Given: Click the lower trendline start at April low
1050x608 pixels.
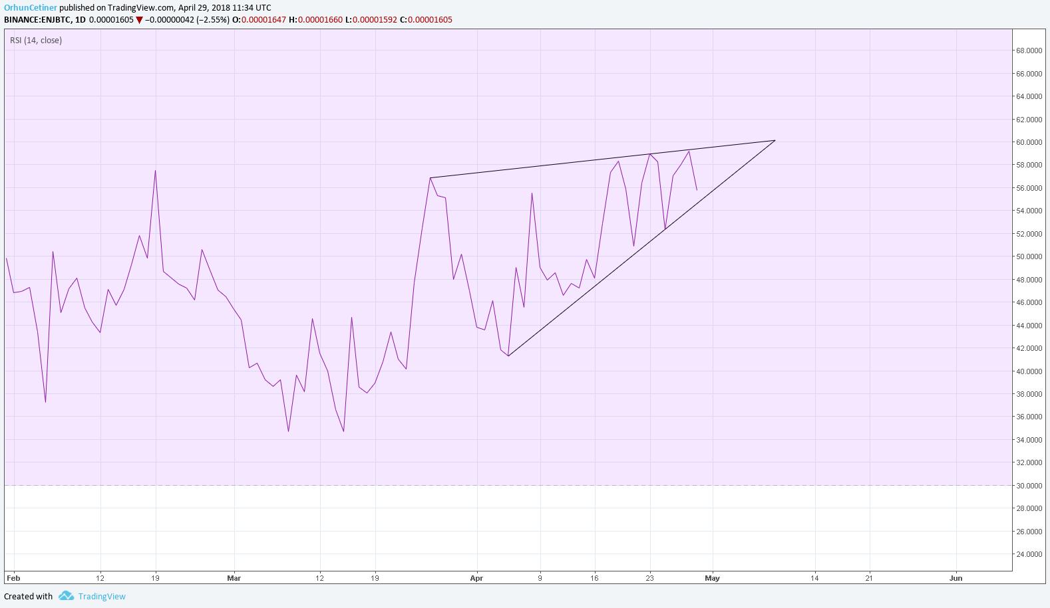Looking at the screenshot, I should 508,355.
